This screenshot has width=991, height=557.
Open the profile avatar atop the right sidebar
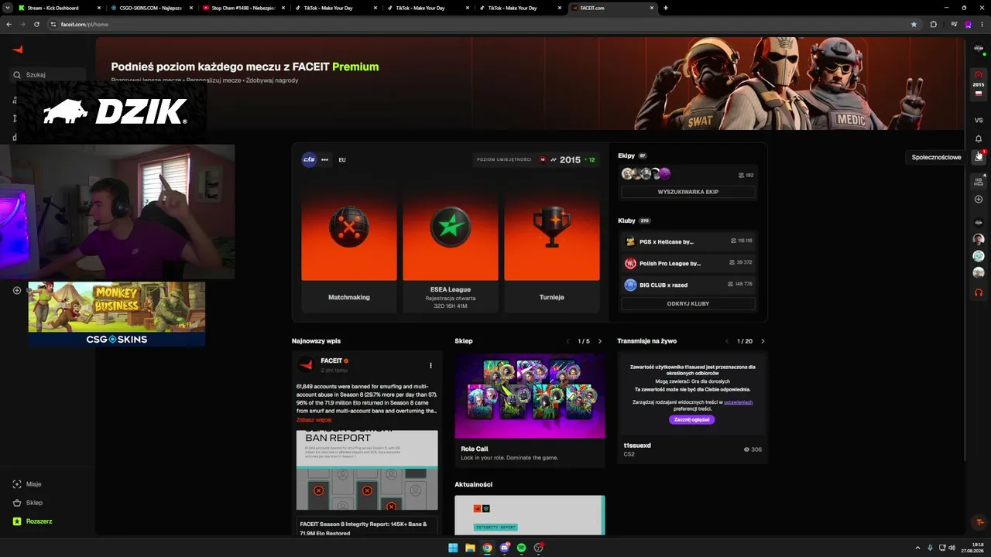point(979,49)
